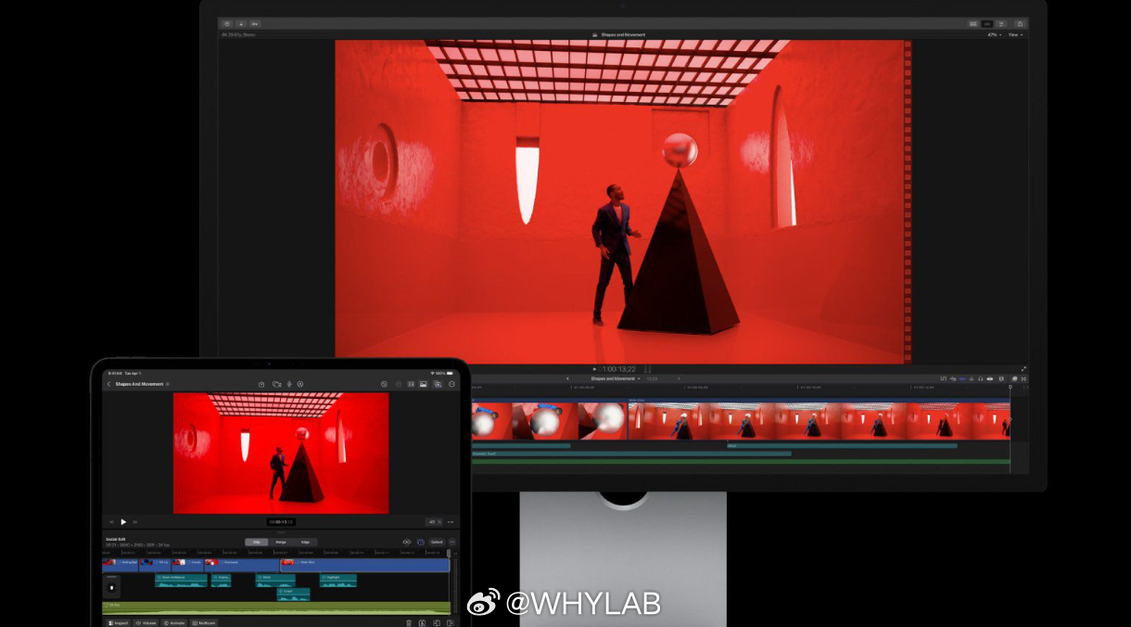Select the Highlight audio clip on iPad

pyautogui.click(x=338, y=581)
